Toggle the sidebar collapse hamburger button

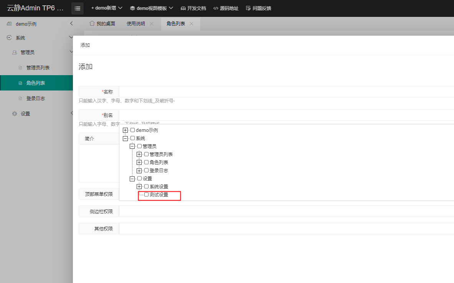point(77,8)
